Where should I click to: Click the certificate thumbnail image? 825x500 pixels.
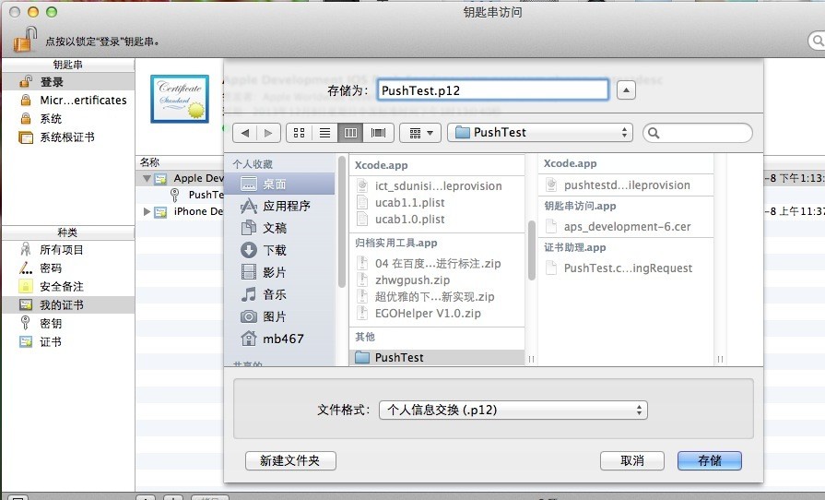click(180, 99)
